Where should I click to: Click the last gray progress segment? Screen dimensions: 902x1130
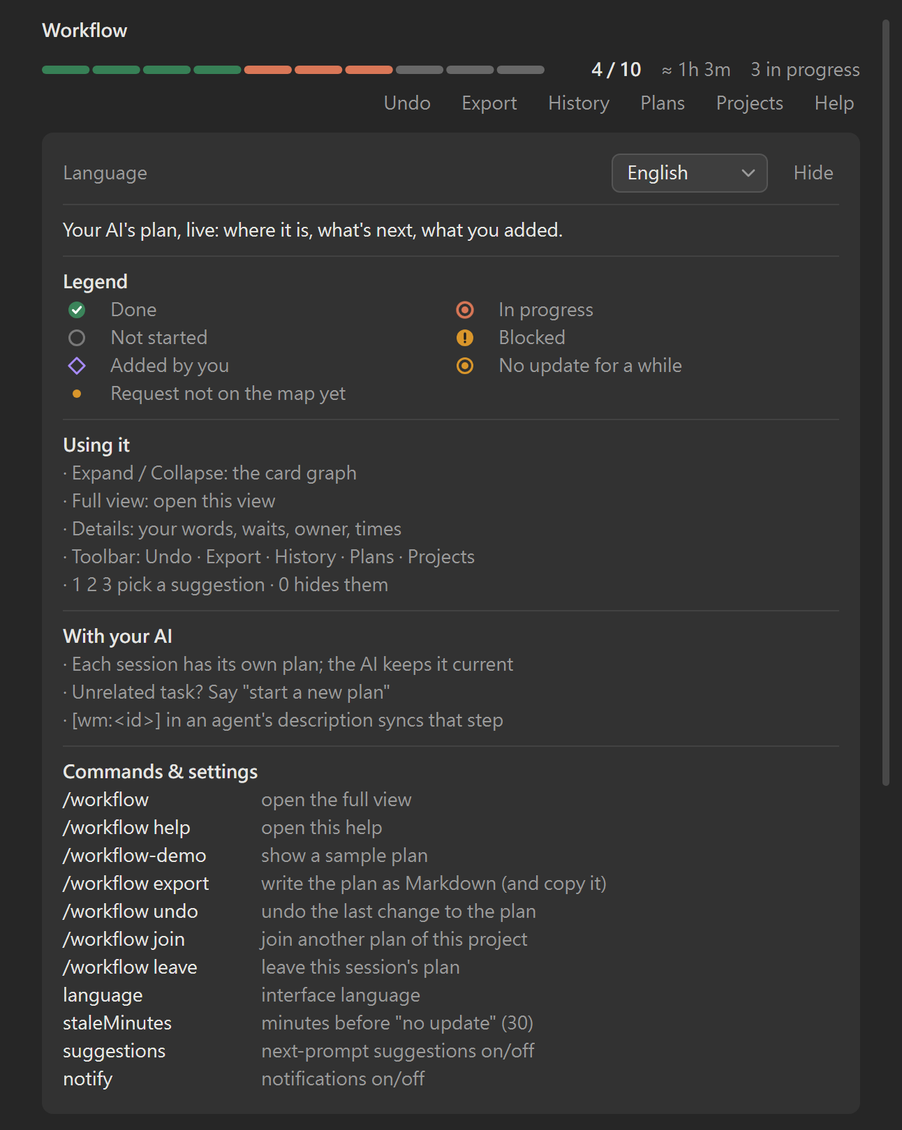(x=521, y=70)
